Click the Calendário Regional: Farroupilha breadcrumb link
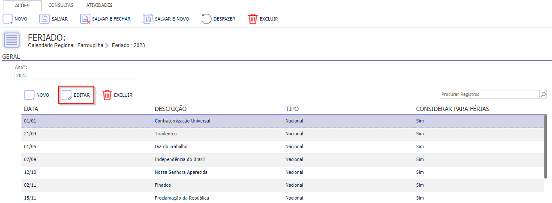This screenshot has width=552, height=203. (66, 45)
